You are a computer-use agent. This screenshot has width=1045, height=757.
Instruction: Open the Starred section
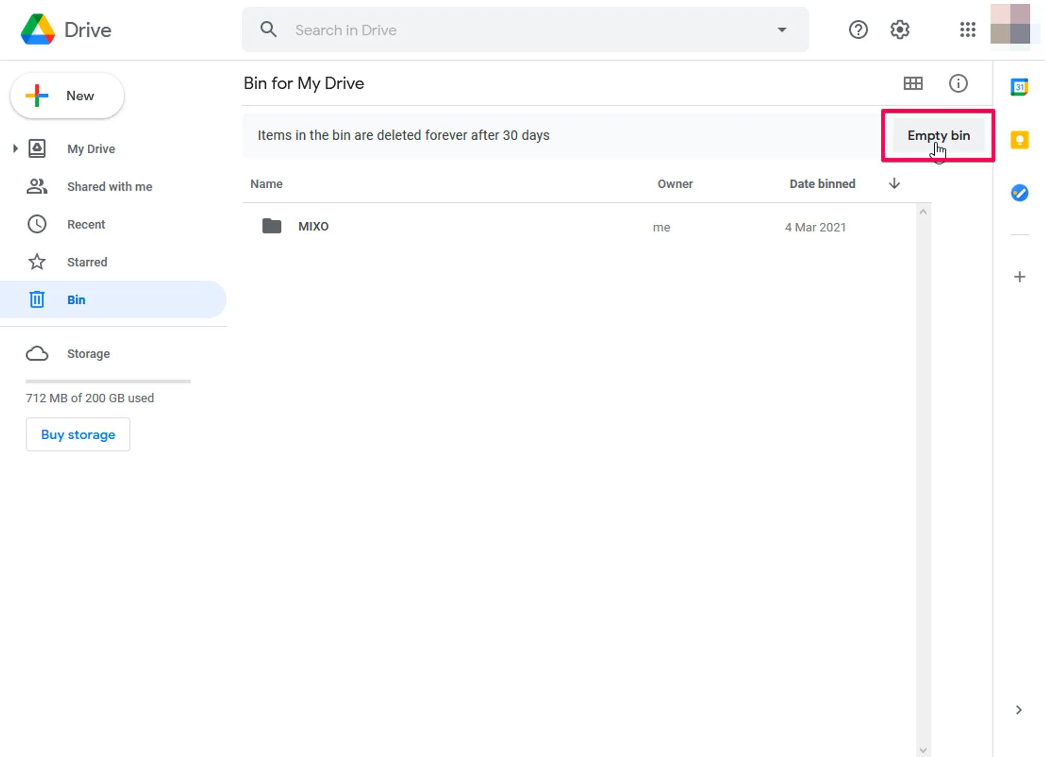87,262
